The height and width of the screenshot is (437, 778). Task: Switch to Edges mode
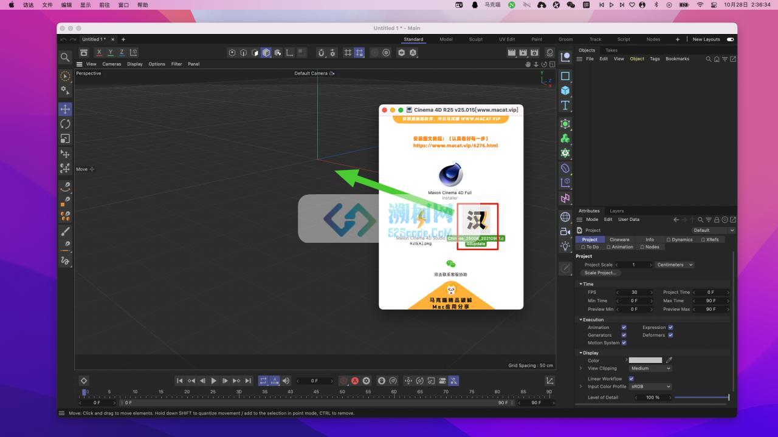click(x=244, y=53)
